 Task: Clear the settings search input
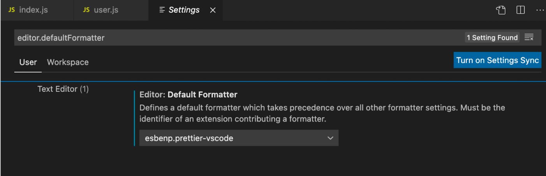tap(528, 37)
